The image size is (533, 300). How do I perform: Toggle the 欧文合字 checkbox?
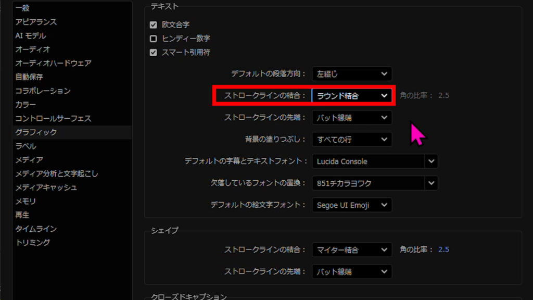pyautogui.click(x=153, y=24)
